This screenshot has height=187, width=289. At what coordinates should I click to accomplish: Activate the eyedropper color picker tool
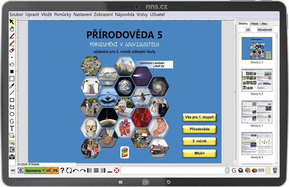click(x=12, y=86)
